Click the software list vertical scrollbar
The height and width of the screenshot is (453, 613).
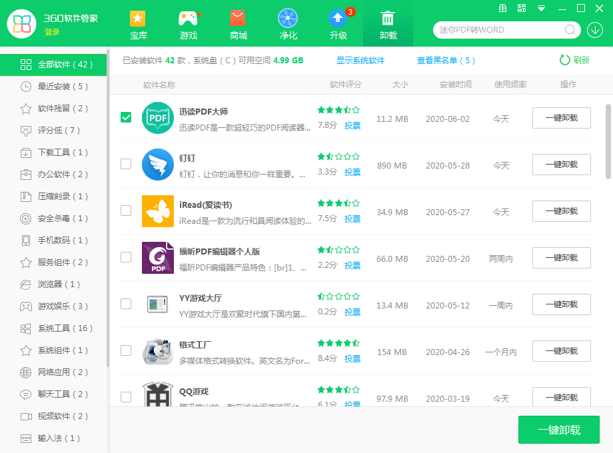[x=608, y=141]
